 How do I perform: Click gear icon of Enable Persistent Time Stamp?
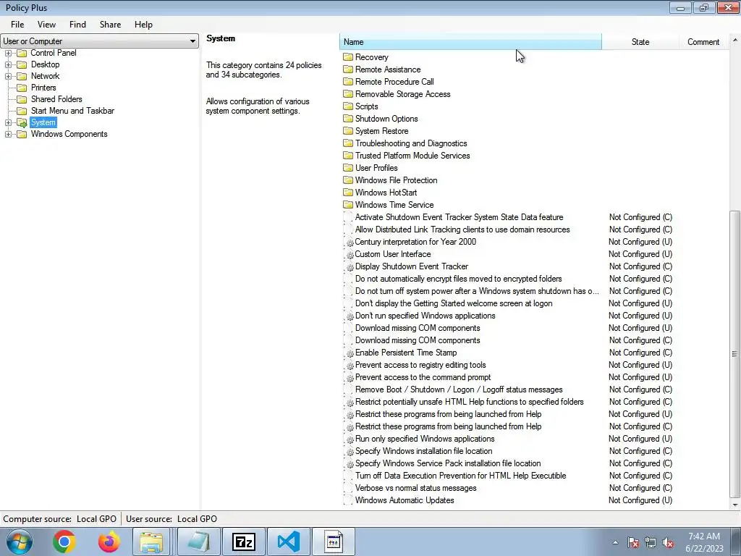pos(349,353)
